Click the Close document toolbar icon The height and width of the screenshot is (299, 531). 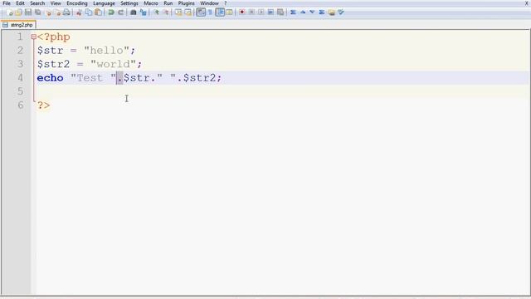[x=48, y=12]
